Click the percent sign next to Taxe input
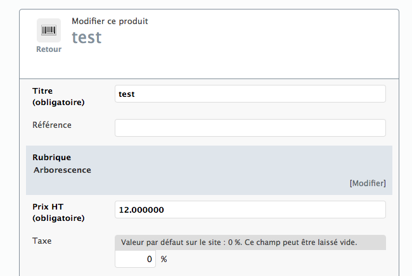Image resolution: width=412 pixels, height=276 pixels. 164,259
